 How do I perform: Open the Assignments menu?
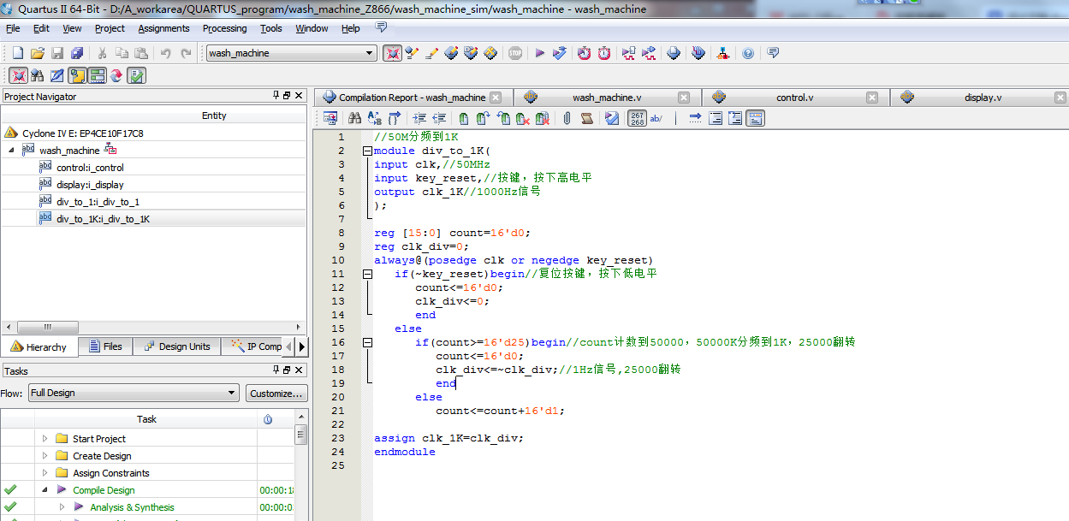163,28
